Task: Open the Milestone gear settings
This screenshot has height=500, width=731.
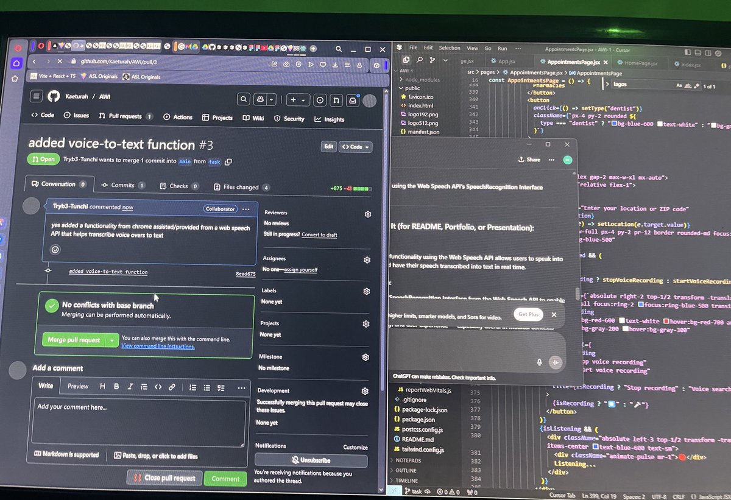Action: 365,357
